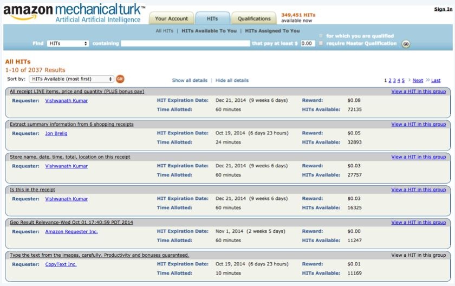
Task: Click Reward value $0.01
Action: tap(354, 264)
